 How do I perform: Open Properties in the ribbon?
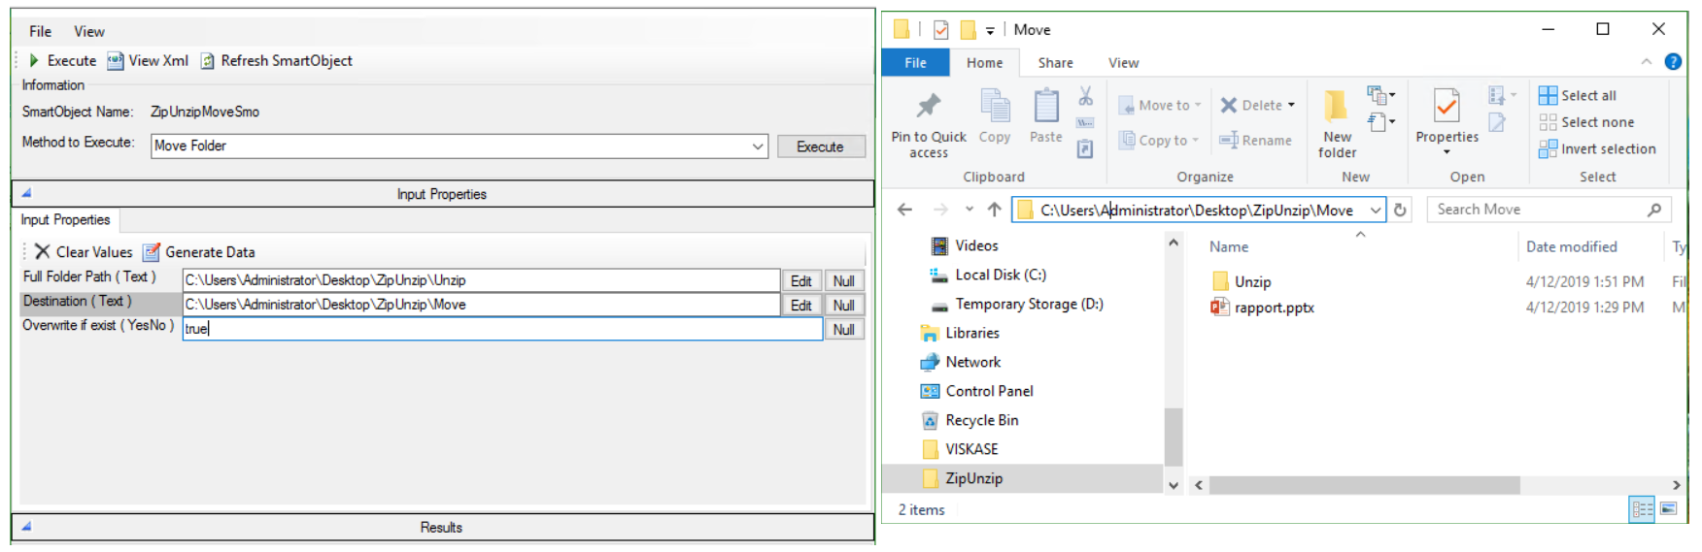point(1447,107)
